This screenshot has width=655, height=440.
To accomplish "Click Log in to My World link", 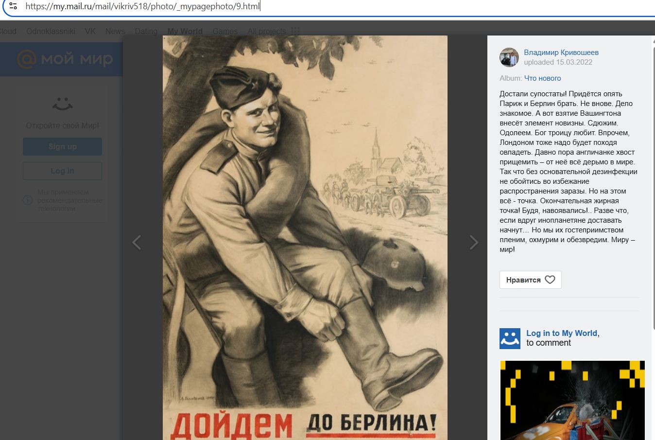I will (562, 333).
